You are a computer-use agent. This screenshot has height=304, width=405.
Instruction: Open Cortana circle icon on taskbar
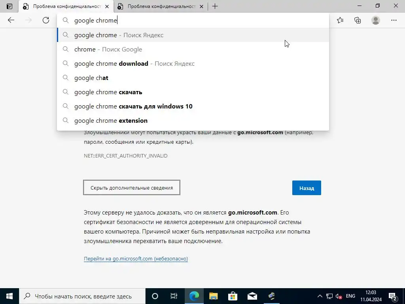[x=155, y=296]
